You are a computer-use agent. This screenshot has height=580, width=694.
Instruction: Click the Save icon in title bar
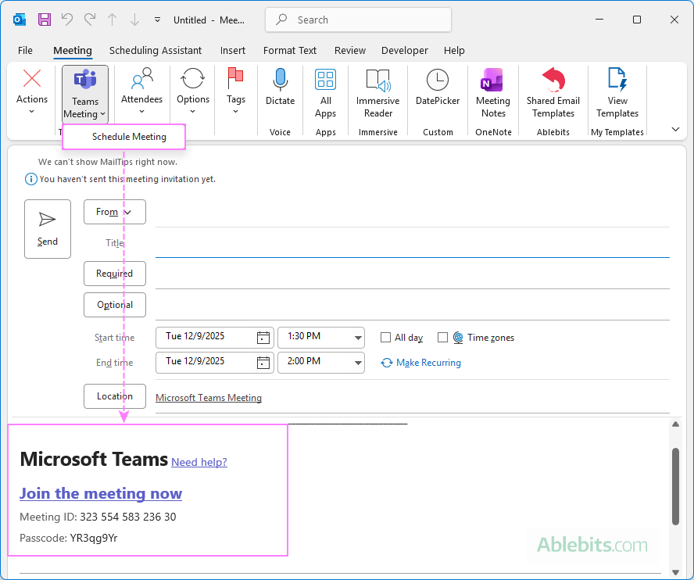pyautogui.click(x=45, y=20)
